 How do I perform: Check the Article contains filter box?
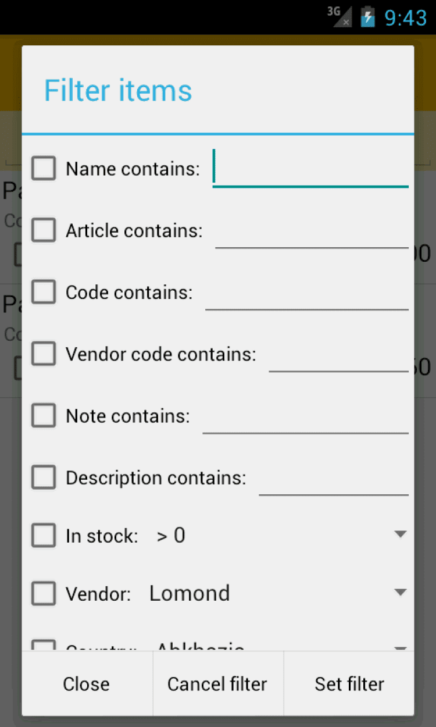44,230
